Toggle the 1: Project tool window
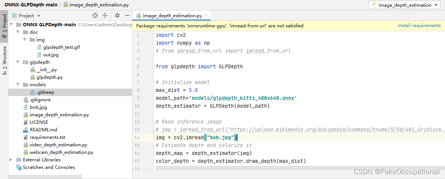Image resolution: width=445 pixels, height=179 pixels. click(x=4, y=27)
